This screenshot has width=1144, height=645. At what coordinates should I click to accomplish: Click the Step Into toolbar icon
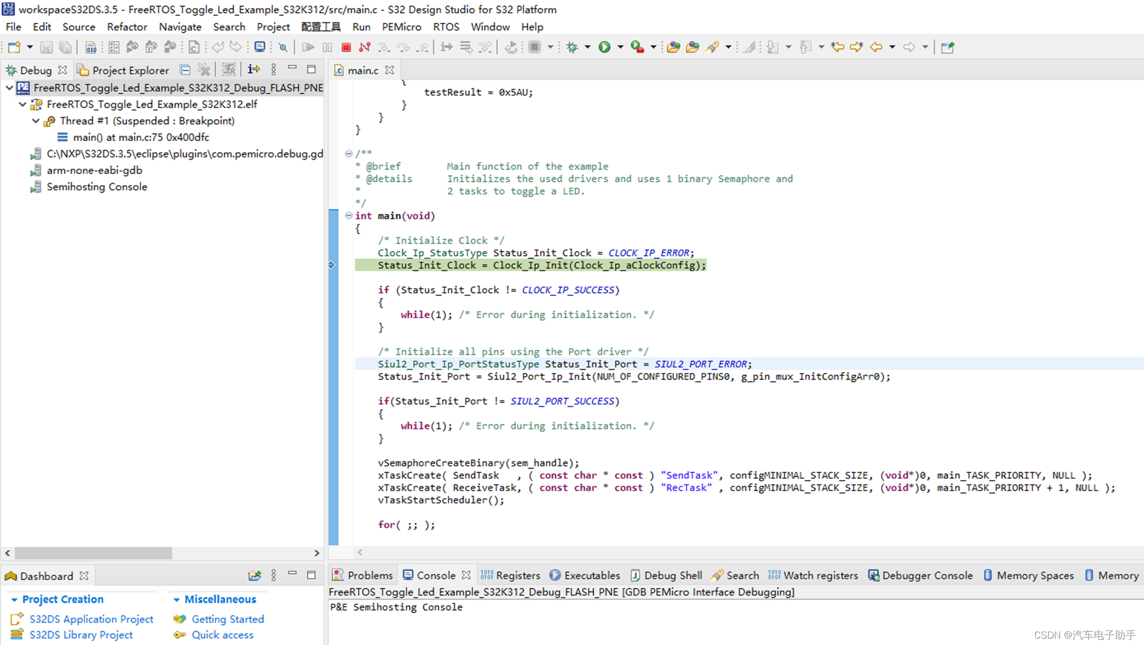click(383, 47)
